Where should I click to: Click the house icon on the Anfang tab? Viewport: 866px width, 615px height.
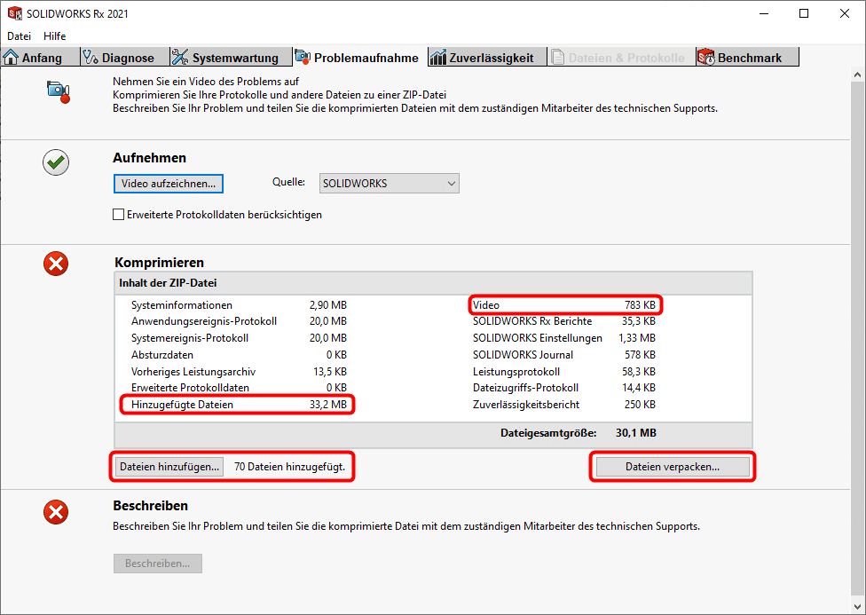point(12,58)
